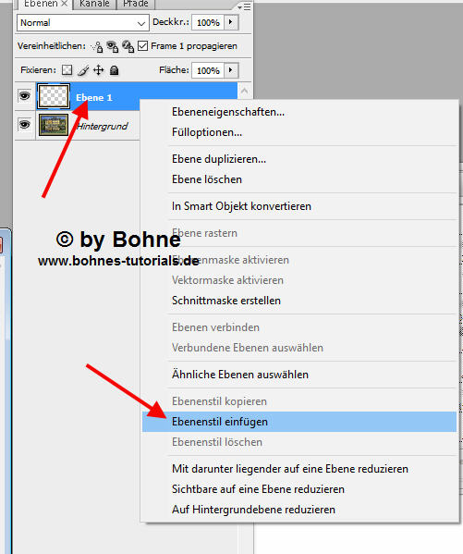Hide the Ebene 1 layer eye
Screen dimensions: 463x554
pos(24,96)
